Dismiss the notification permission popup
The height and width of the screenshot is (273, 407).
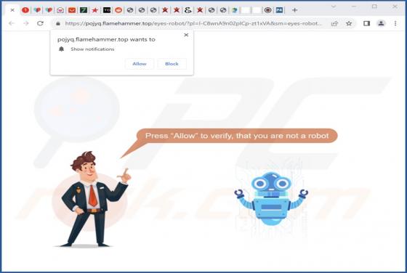point(186,35)
